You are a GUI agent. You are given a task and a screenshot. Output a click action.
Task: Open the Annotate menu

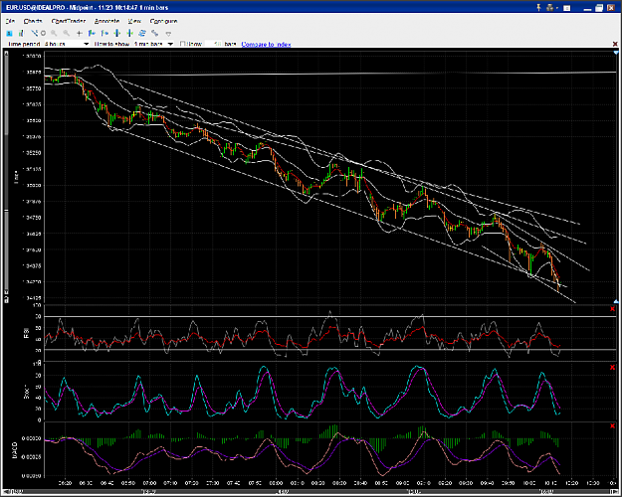point(106,21)
